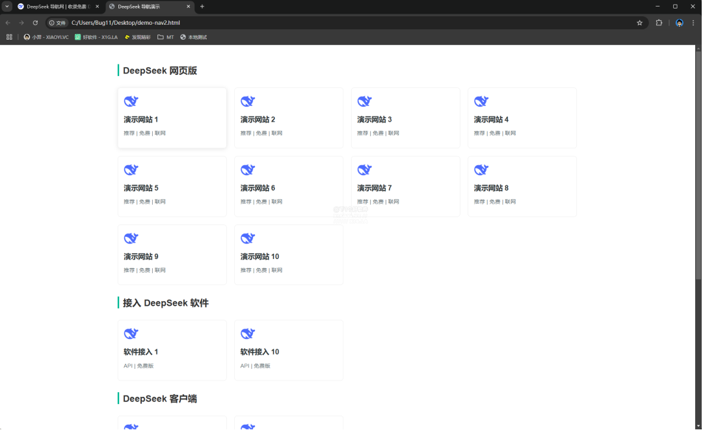The image size is (703, 430).
Task: Switch to the DeepSeek 导航网 tab
Action: (x=57, y=7)
